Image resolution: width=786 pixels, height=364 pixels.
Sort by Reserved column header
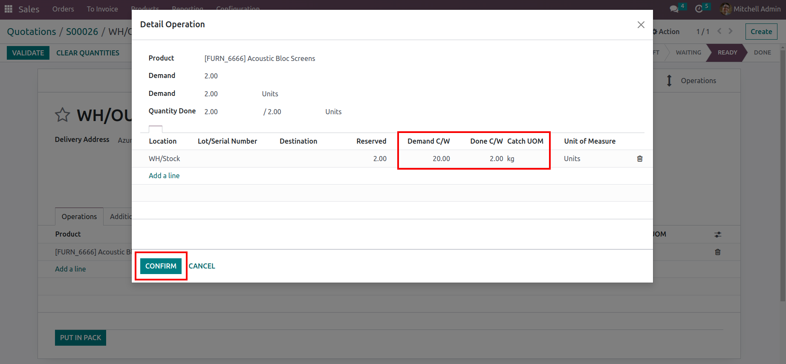[371, 141]
